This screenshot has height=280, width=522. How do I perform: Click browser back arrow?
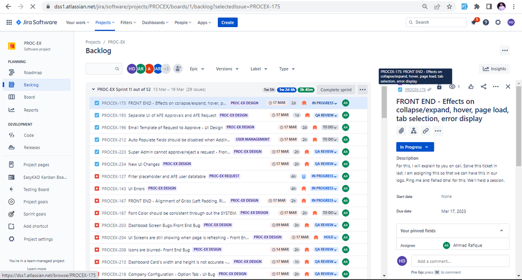8,6
